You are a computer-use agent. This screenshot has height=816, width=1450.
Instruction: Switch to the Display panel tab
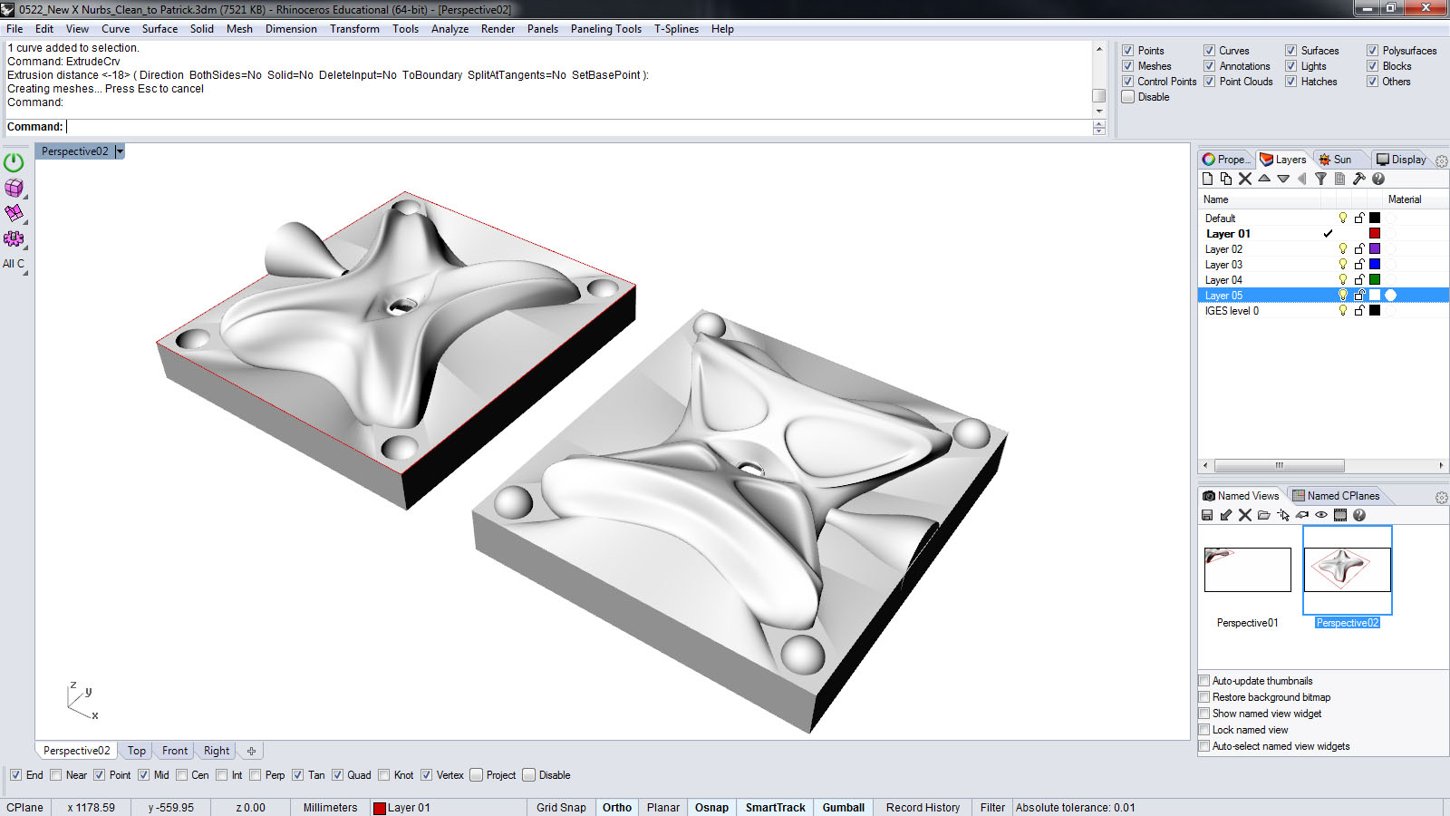[x=1401, y=160]
